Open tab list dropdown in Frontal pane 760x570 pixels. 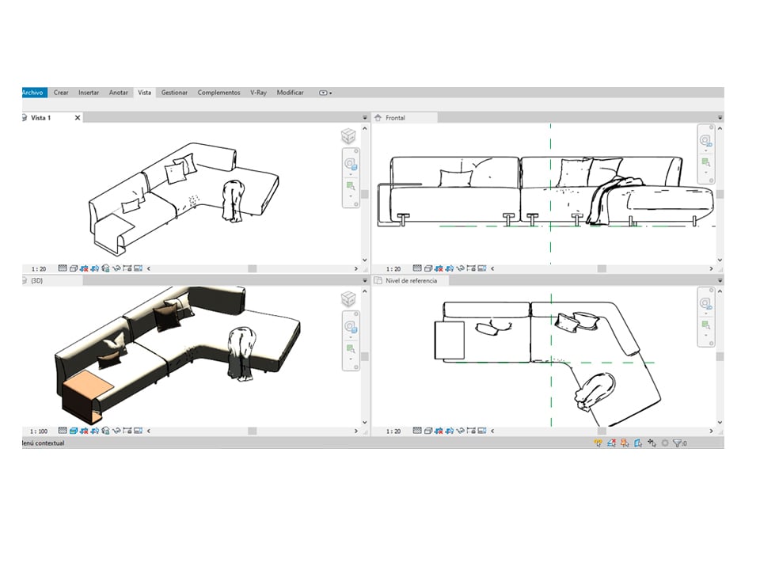point(720,118)
